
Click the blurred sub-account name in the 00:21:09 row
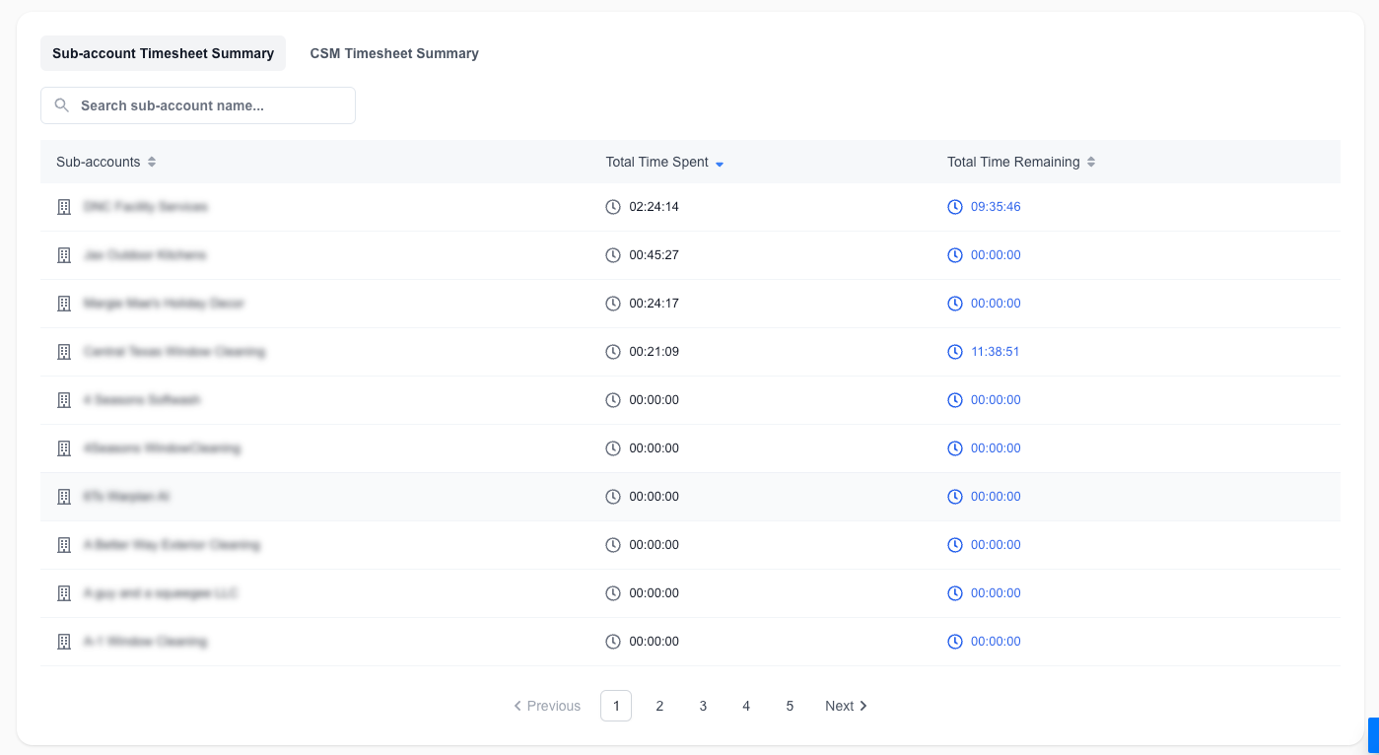[174, 352]
